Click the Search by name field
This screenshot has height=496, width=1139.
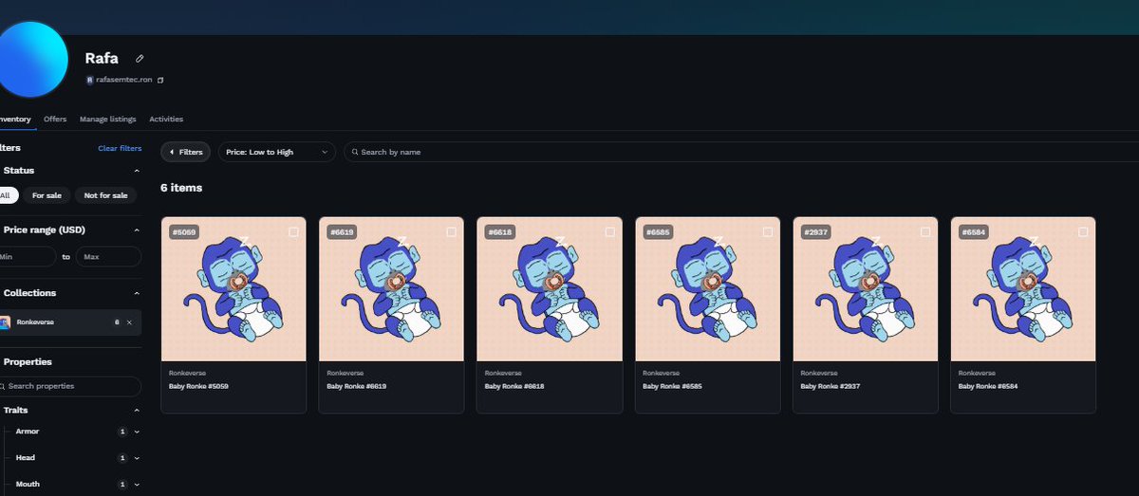(740, 152)
